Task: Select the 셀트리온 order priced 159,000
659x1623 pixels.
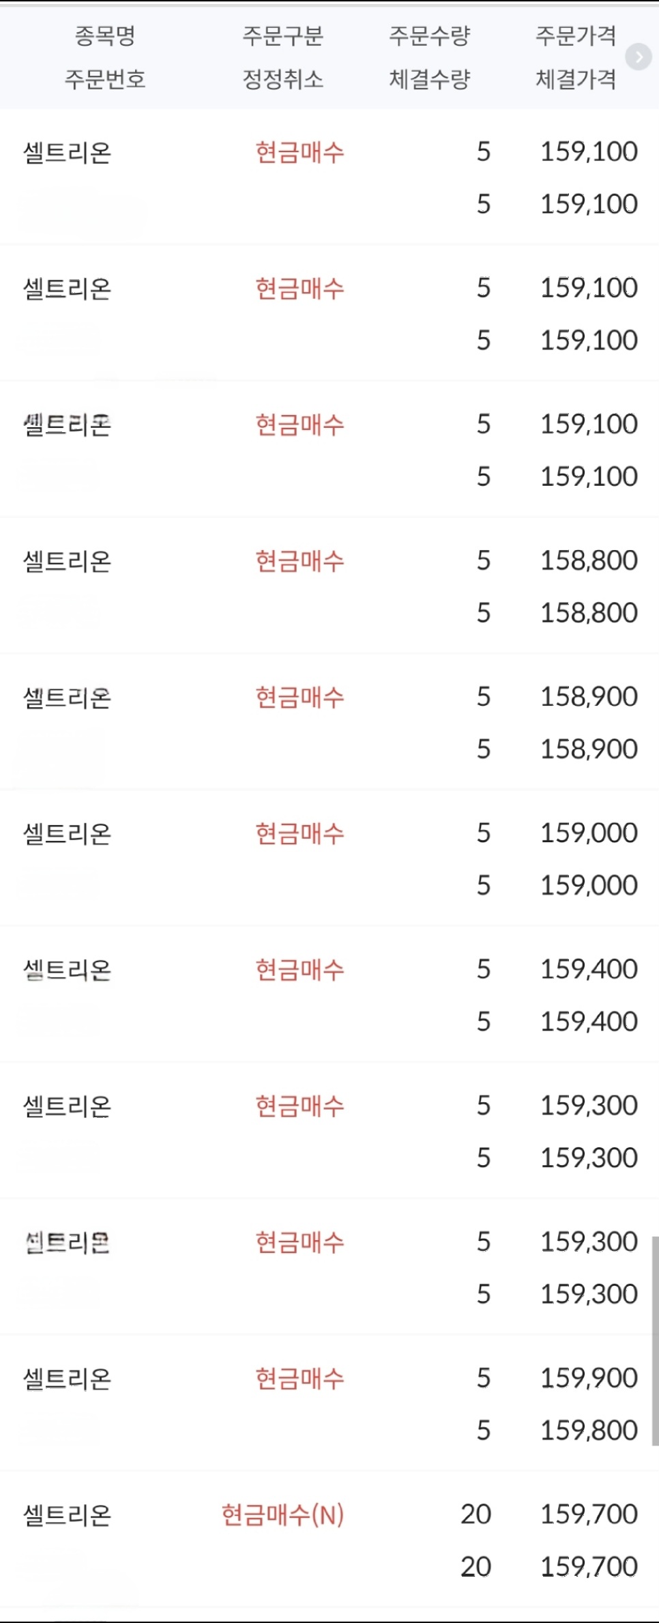Action: 329,858
